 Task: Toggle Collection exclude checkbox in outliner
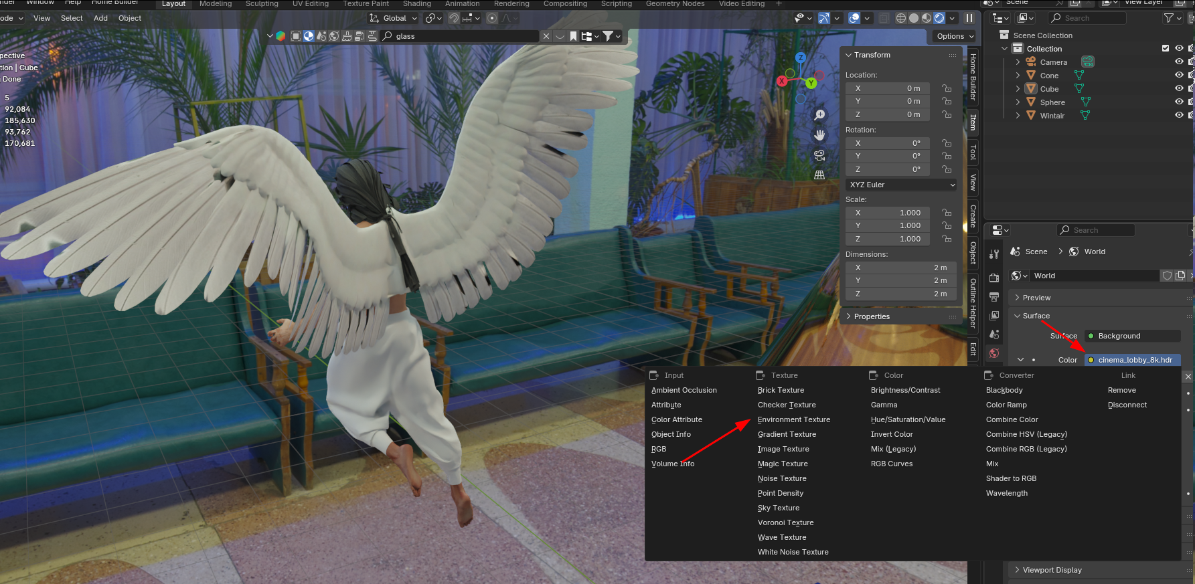1166,48
